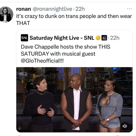Screen dimensions: 136x136
Task: Open the quoted SNL tweet's 22h timestamp
Action: coord(115,38)
